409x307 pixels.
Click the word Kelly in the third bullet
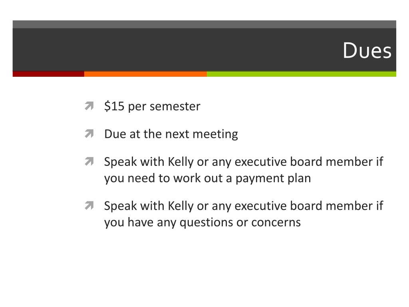point(181,162)
